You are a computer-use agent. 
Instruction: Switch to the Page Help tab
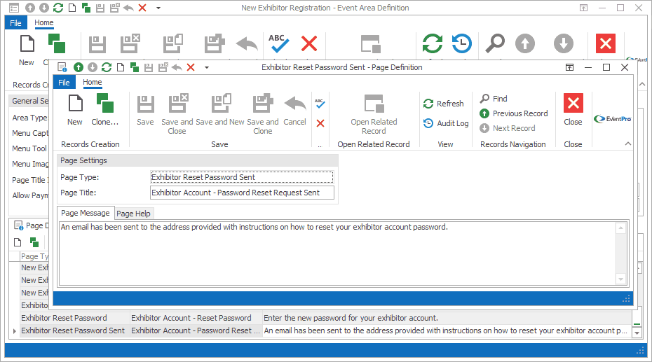click(133, 214)
